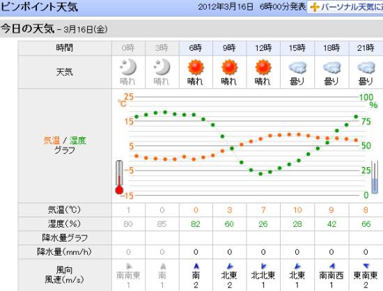383x291 pixels.
Task: Select the 0時 column header
Action: click(x=129, y=48)
